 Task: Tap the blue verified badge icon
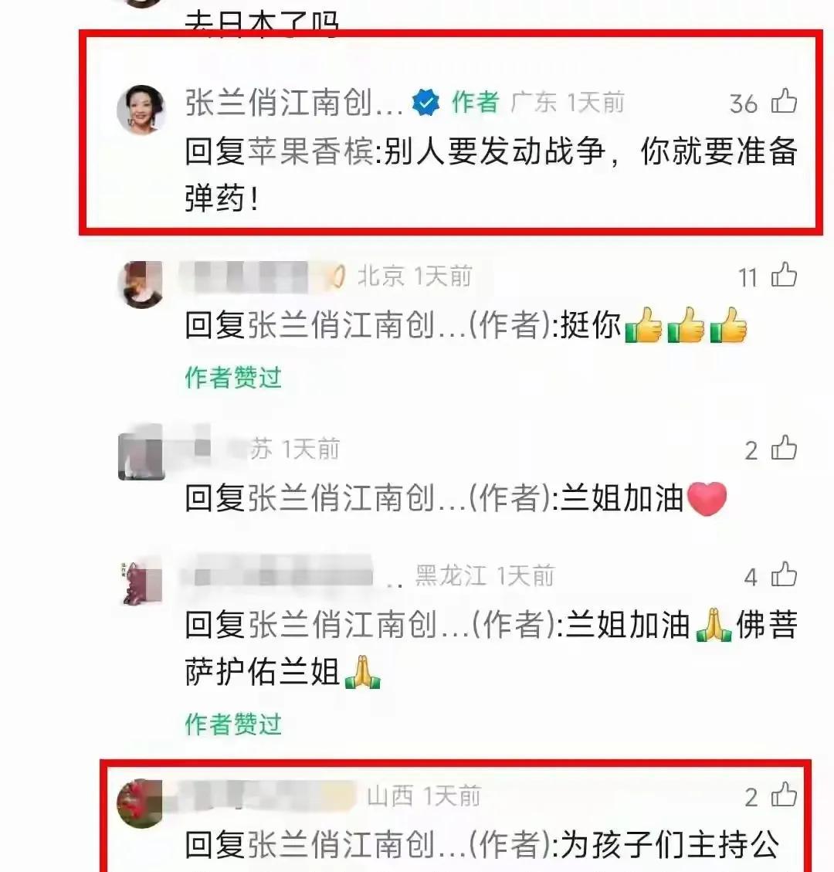[x=426, y=103]
